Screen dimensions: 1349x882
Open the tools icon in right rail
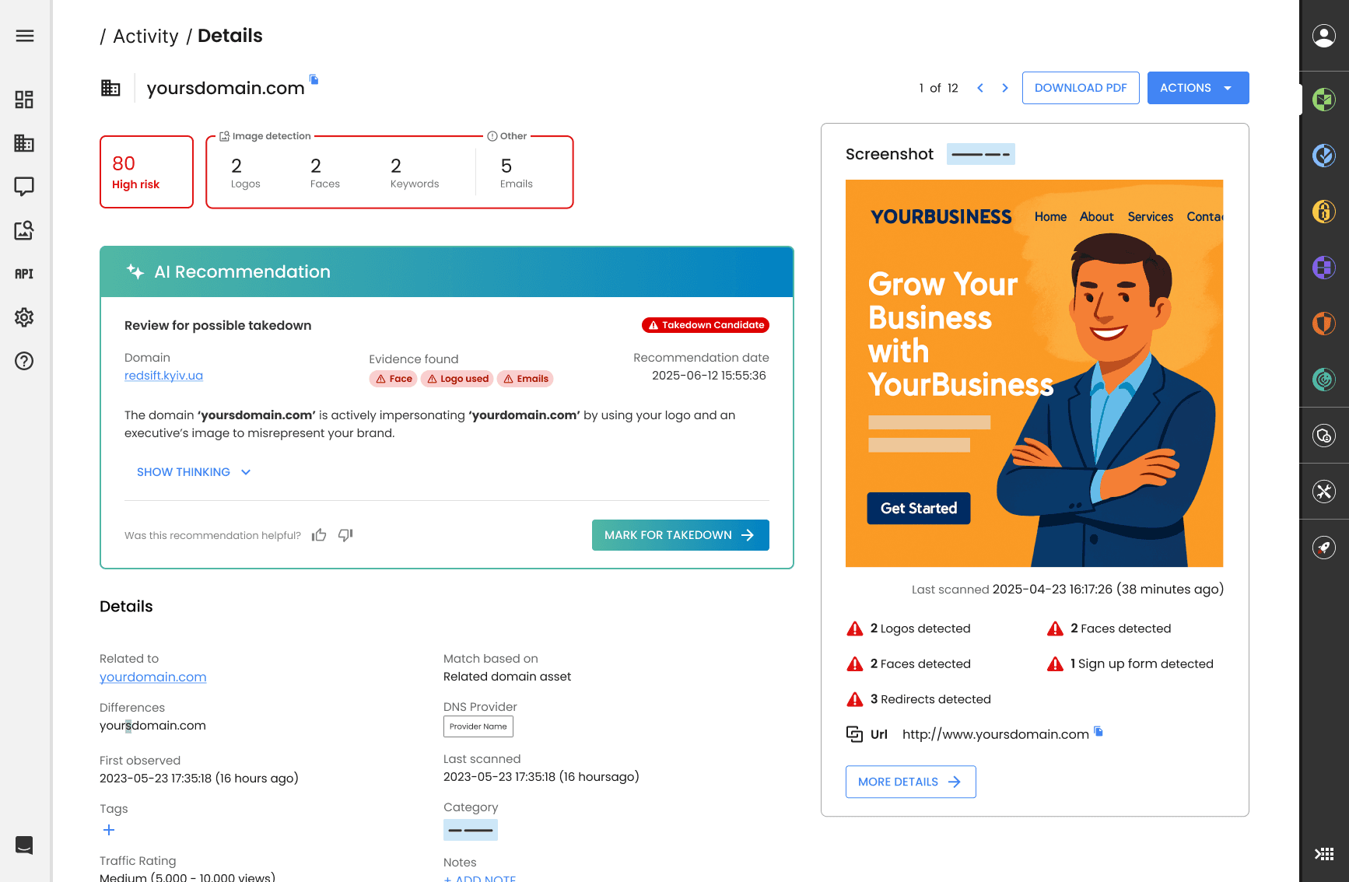tap(1324, 491)
